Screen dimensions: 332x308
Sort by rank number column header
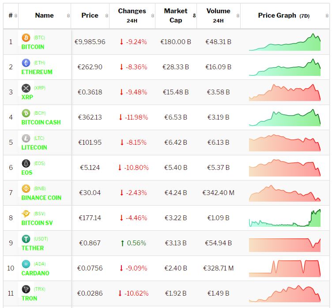(x=11, y=15)
